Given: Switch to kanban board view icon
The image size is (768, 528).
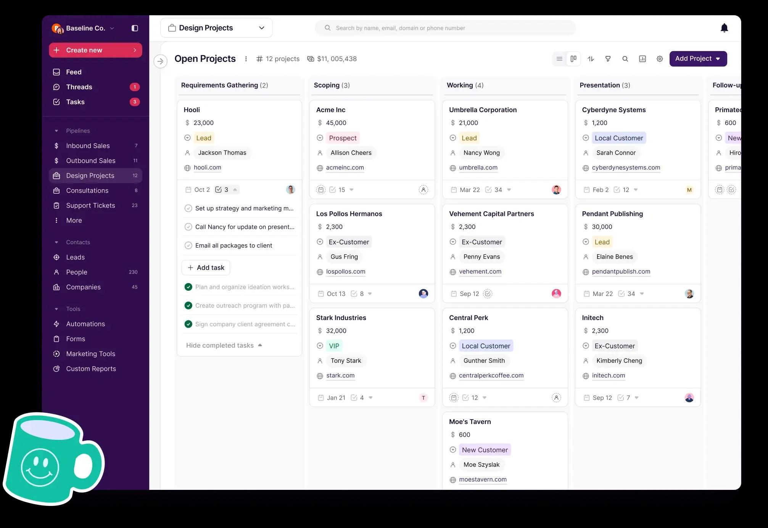Looking at the screenshot, I should pos(573,59).
